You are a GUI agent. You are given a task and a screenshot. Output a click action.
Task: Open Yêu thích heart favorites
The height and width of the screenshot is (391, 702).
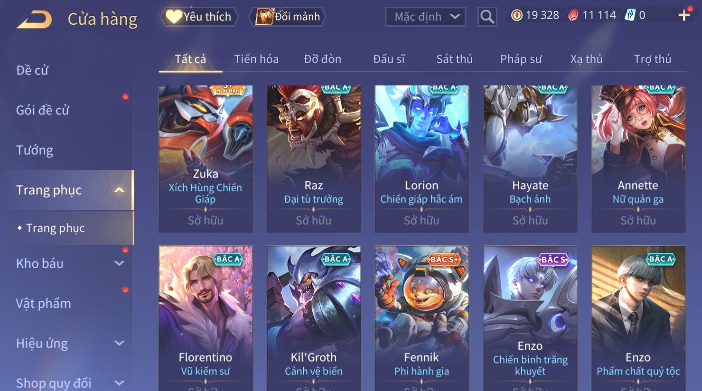pyautogui.click(x=200, y=17)
